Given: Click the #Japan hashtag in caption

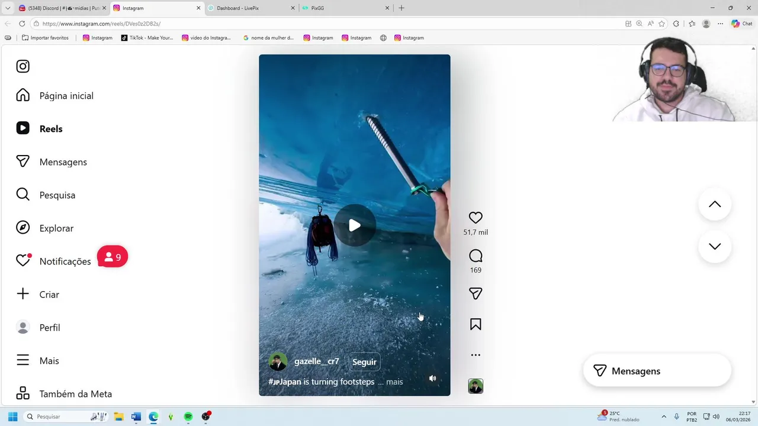Looking at the screenshot, I should [285, 382].
